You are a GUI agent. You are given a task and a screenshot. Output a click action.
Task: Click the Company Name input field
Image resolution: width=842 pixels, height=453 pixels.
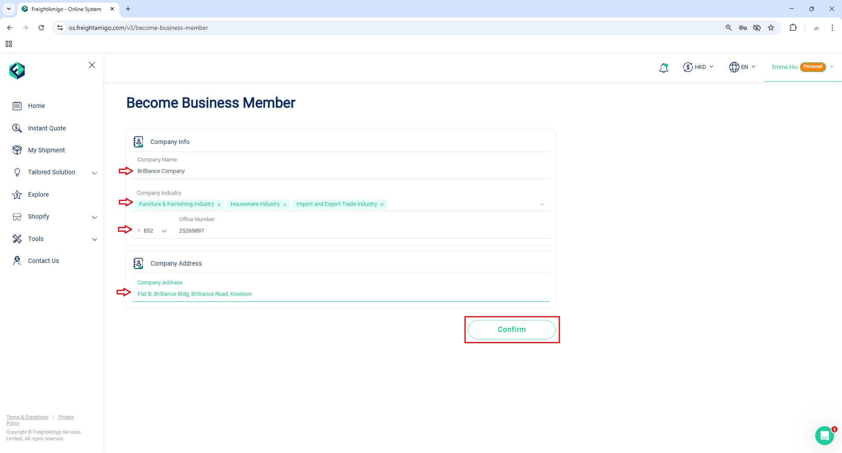click(341, 171)
